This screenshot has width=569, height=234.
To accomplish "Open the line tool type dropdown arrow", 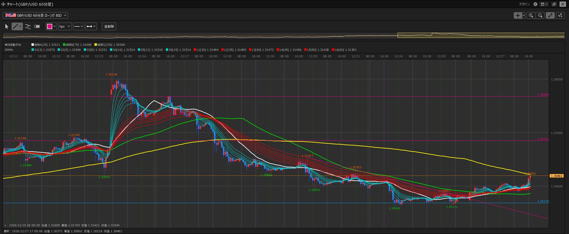I will coord(20,26).
